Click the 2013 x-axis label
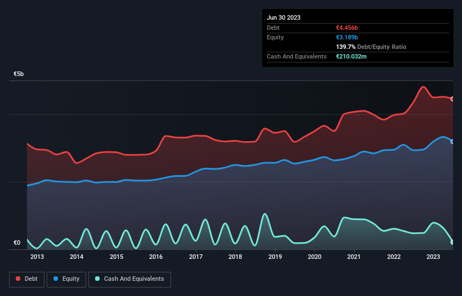The height and width of the screenshot is (296, 462). pyautogui.click(x=37, y=257)
